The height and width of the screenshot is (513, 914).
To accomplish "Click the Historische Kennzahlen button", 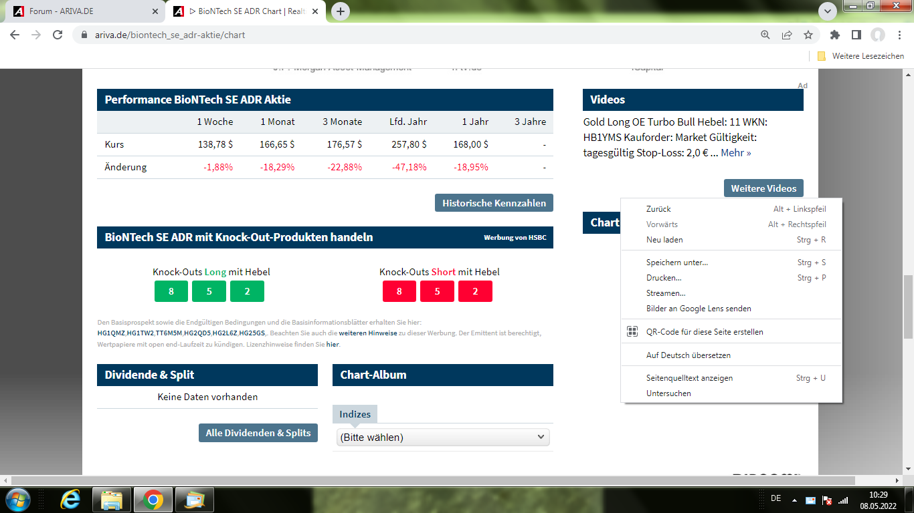I will point(494,203).
